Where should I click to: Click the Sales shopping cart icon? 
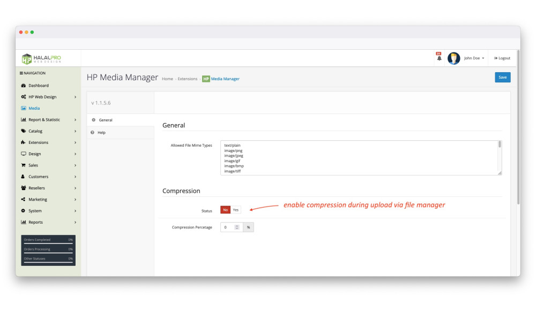[x=24, y=165]
